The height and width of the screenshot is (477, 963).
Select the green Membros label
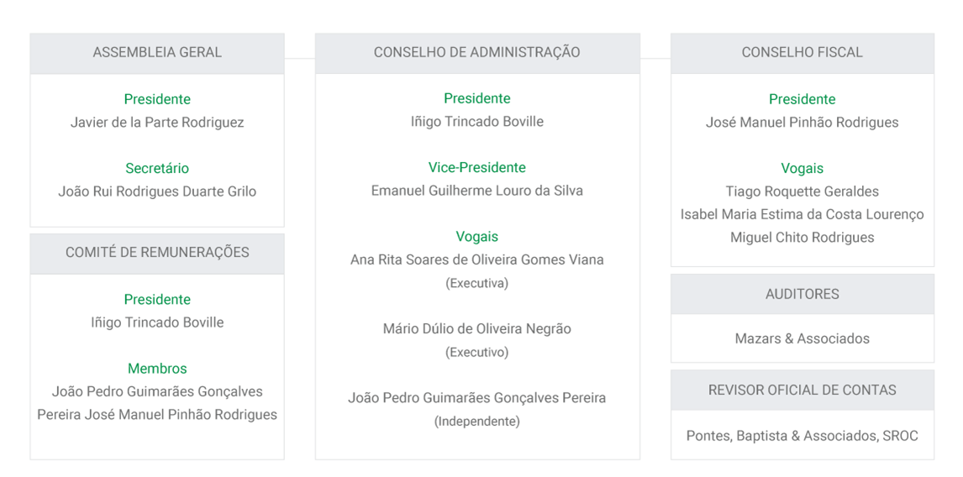tap(157, 369)
